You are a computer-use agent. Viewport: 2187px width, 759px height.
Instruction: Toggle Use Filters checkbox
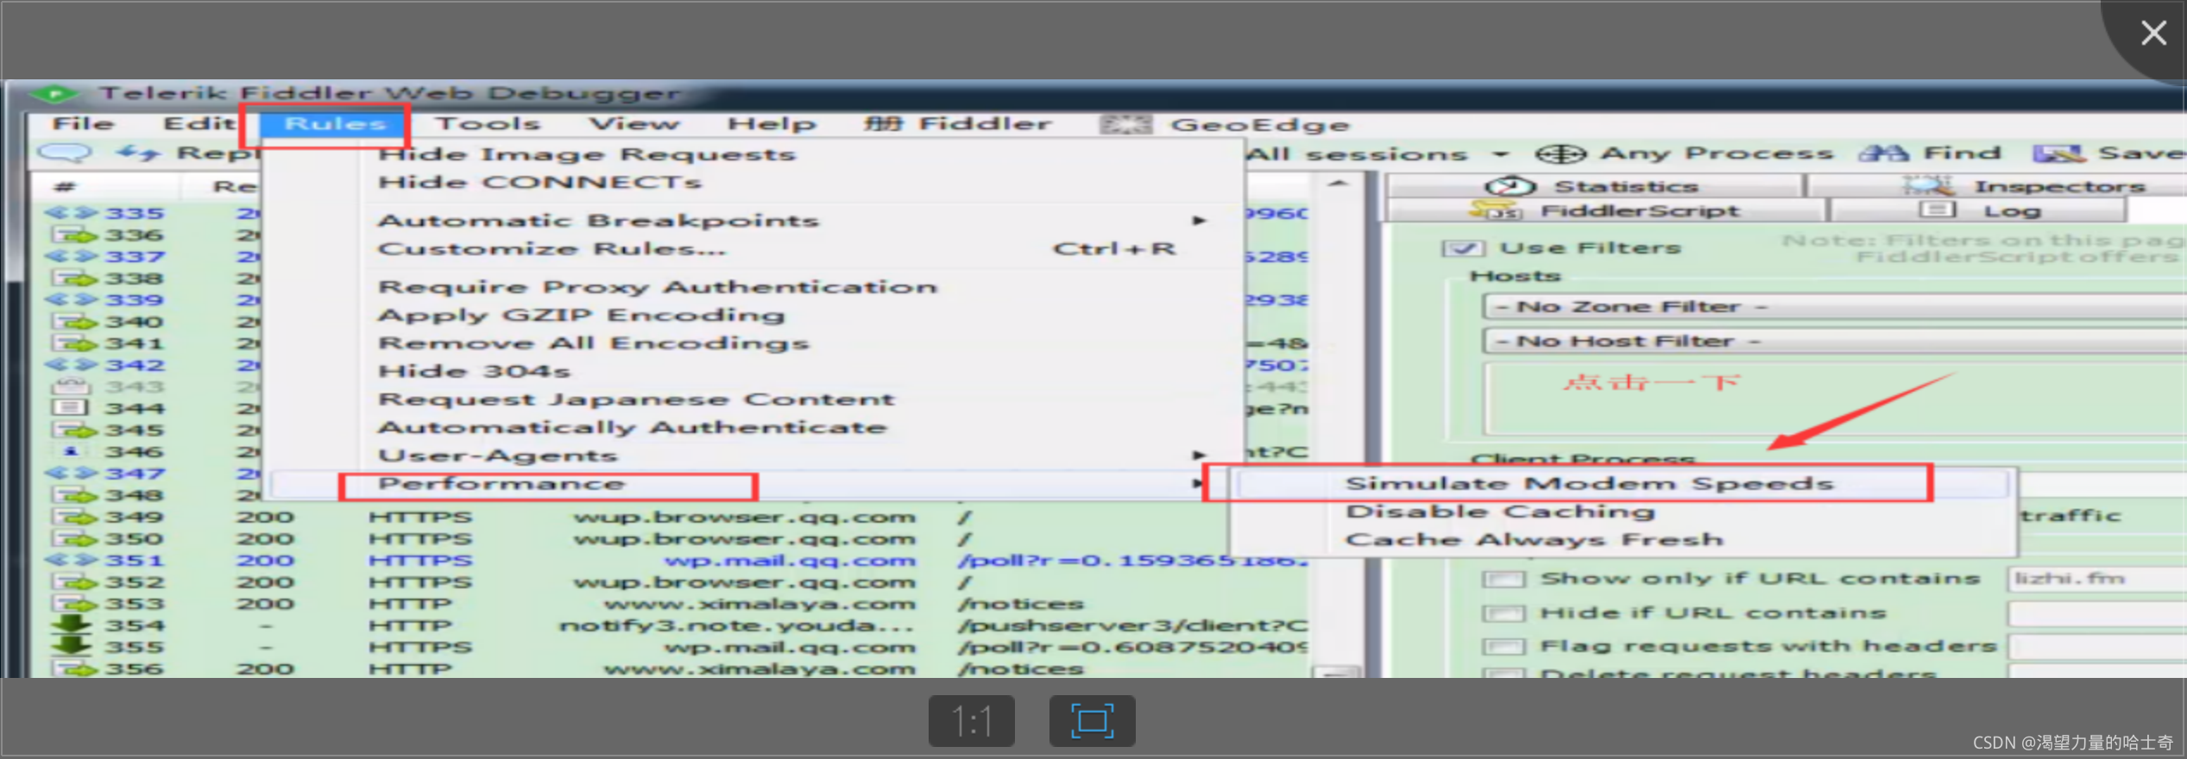click(1464, 249)
